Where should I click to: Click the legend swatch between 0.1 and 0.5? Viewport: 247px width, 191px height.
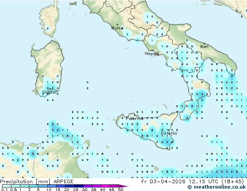[7, 186]
